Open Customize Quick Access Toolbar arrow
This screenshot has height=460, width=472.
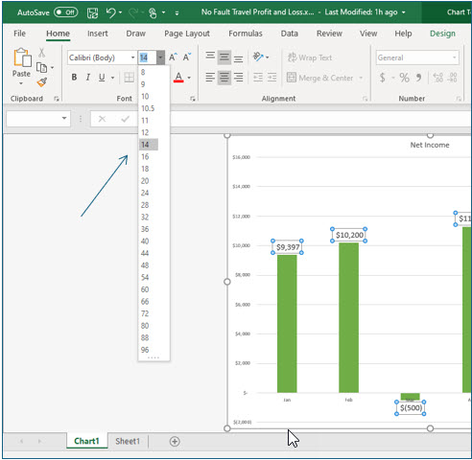point(177,13)
